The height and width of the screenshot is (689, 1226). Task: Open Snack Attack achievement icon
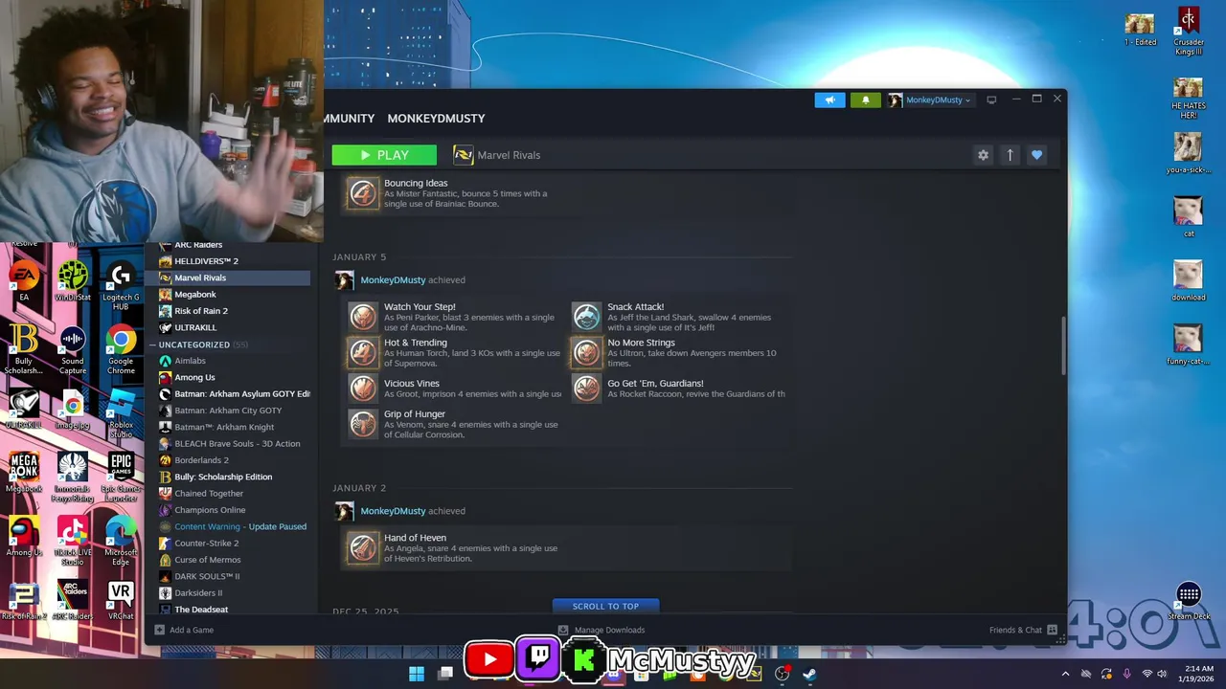586,317
